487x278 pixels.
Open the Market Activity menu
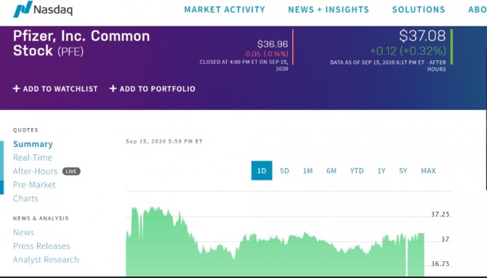click(225, 9)
